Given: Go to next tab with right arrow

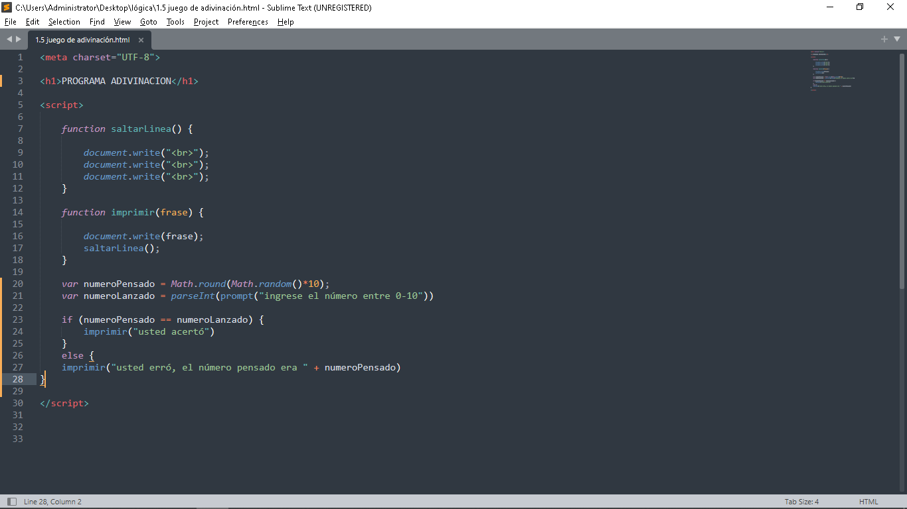Looking at the screenshot, I should (19, 39).
